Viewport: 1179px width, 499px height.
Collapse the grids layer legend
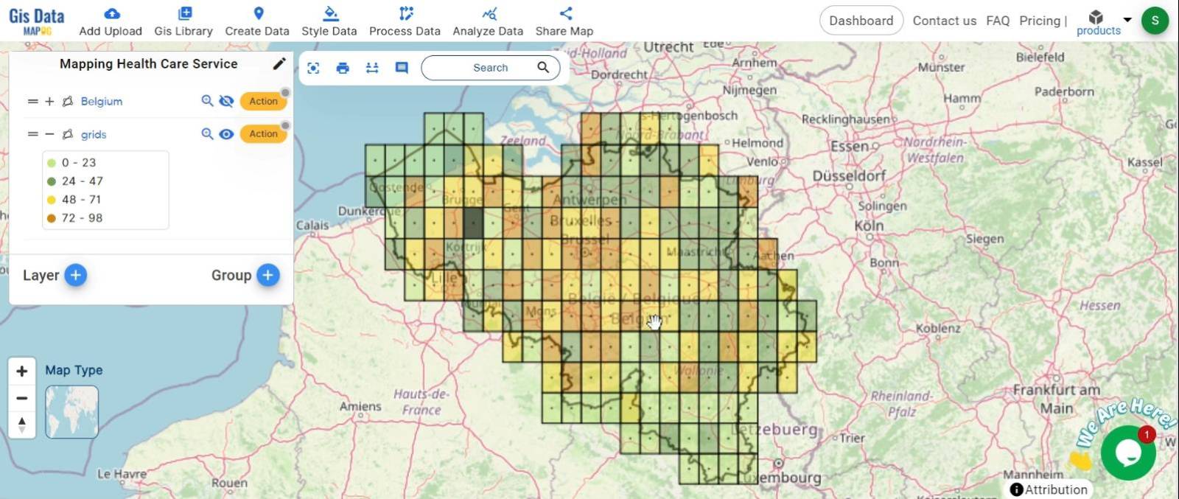(x=49, y=134)
